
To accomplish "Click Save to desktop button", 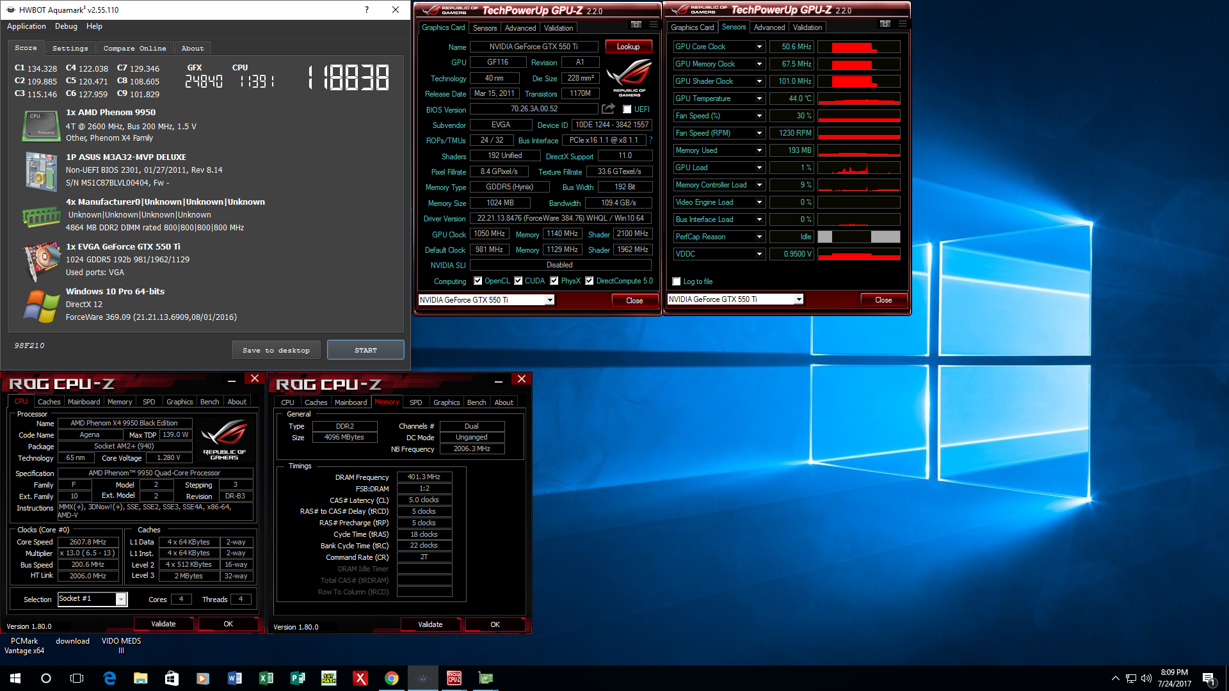I will pos(276,350).
